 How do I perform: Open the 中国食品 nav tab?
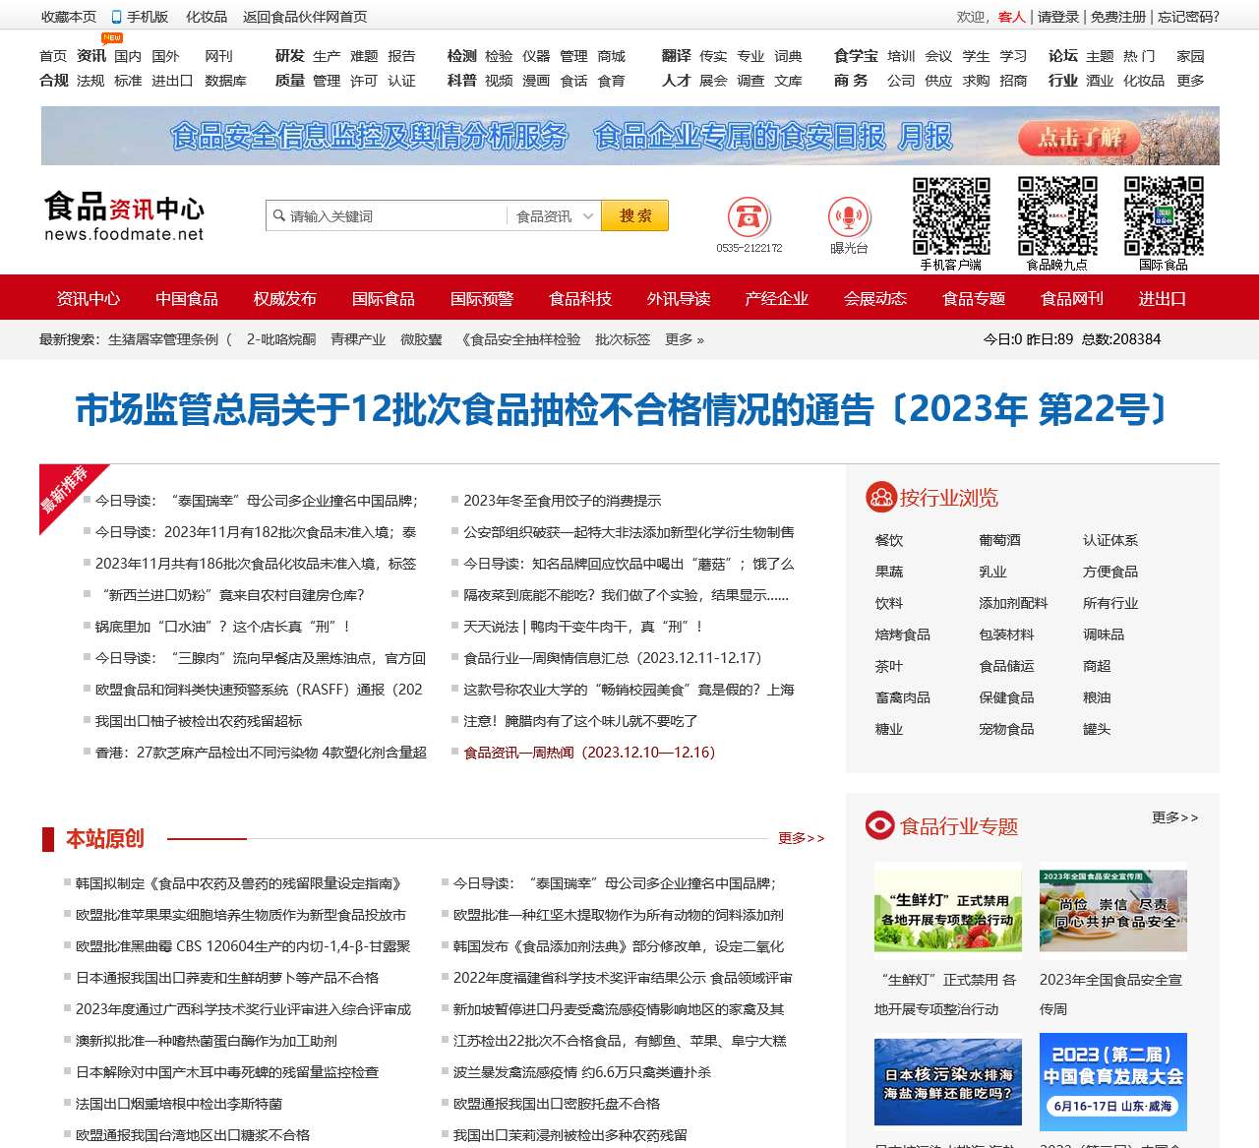click(x=187, y=298)
